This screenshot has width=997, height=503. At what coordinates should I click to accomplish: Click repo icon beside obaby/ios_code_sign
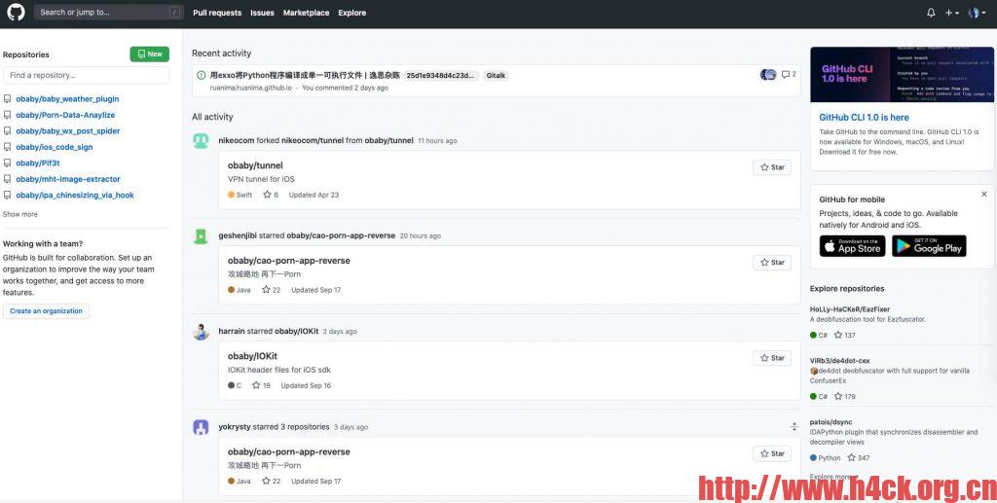[x=8, y=147]
